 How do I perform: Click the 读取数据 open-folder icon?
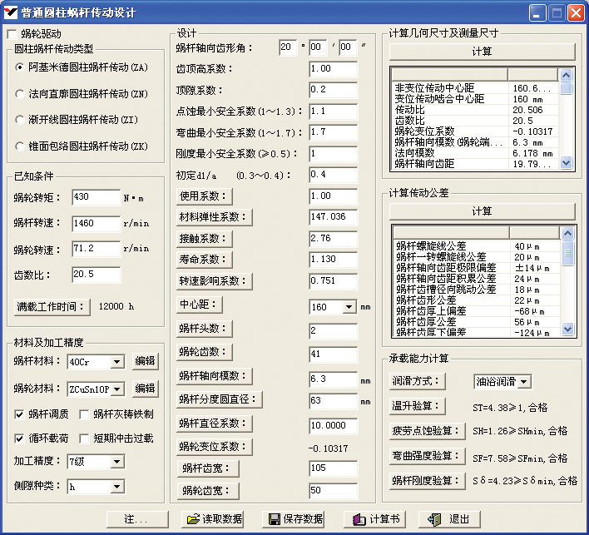tap(194, 519)
